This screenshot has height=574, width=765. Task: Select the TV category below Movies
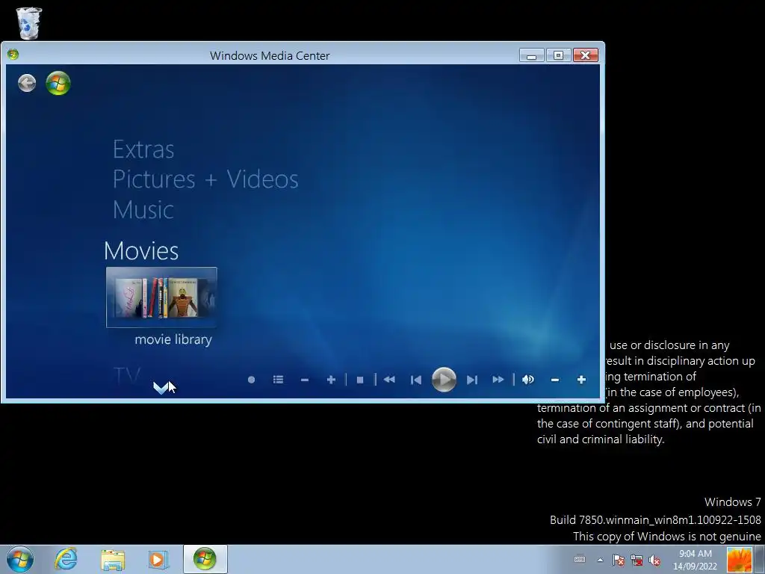127,376
